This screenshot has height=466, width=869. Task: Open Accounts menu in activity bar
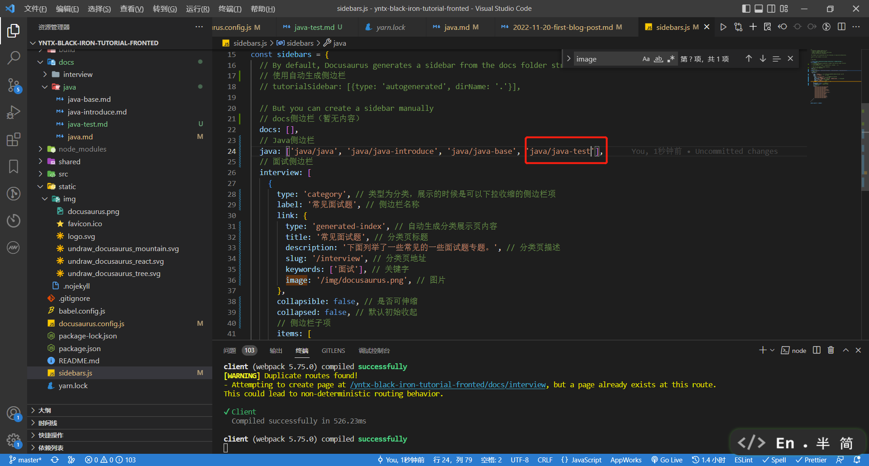coord(14,414)
